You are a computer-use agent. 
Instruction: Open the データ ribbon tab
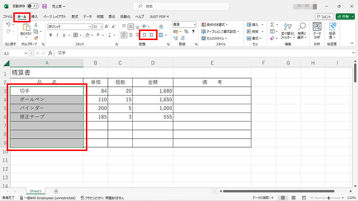(87, 16)
